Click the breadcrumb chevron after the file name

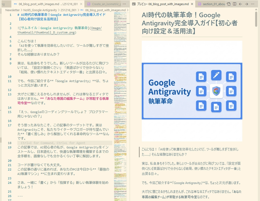coord(127,10)
